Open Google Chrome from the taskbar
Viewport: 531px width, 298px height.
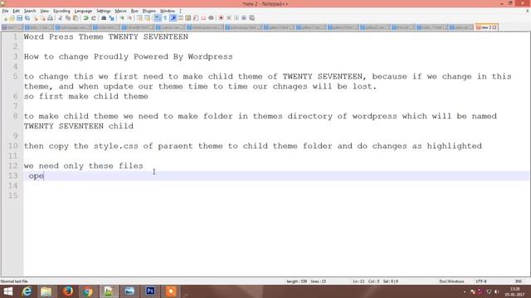coord(88,291)
